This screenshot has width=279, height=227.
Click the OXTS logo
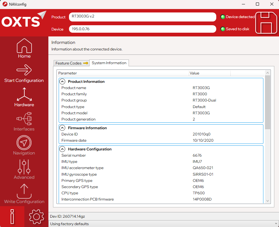coord(24,20)
